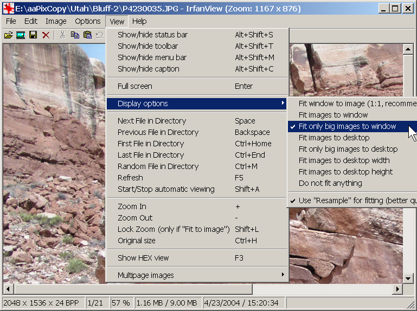The image size is (417, 311).
Task: Select checked 'Fit only big images to window'
Action: point(347,126)
